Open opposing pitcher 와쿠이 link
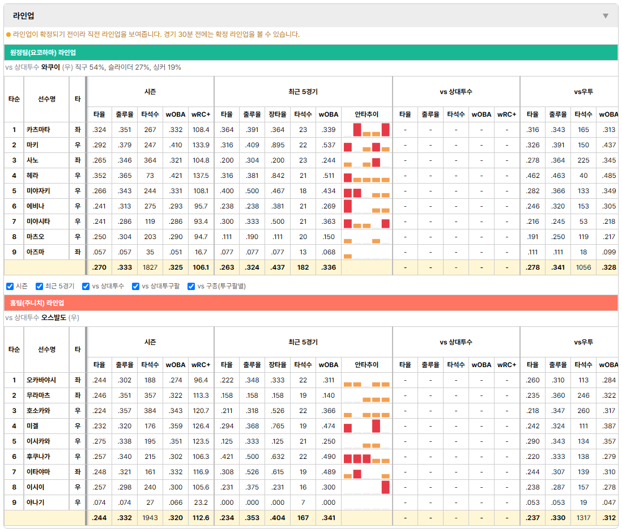This screenshot has height=532, width=622. (50, 67)
